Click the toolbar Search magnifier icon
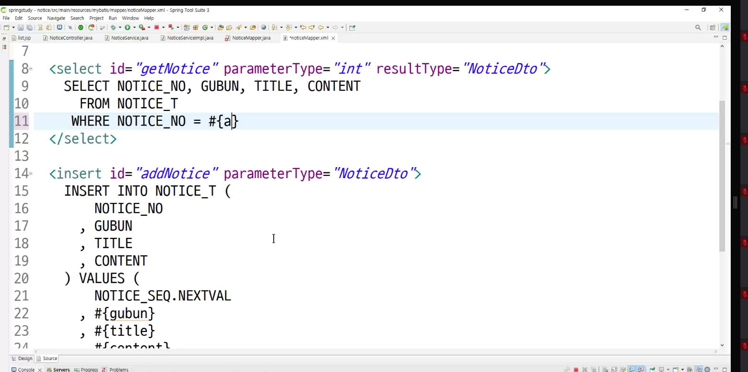 [698, 28]
